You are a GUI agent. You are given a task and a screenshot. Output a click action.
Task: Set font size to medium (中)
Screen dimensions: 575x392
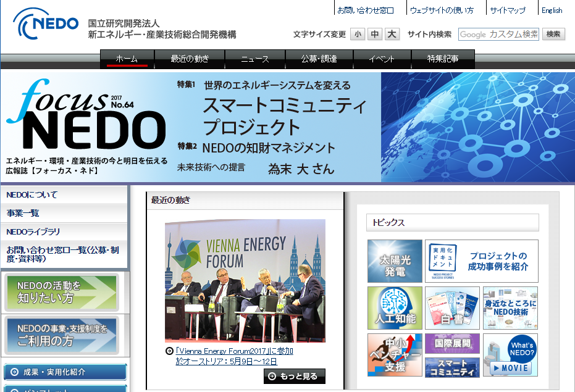point(375,35)
